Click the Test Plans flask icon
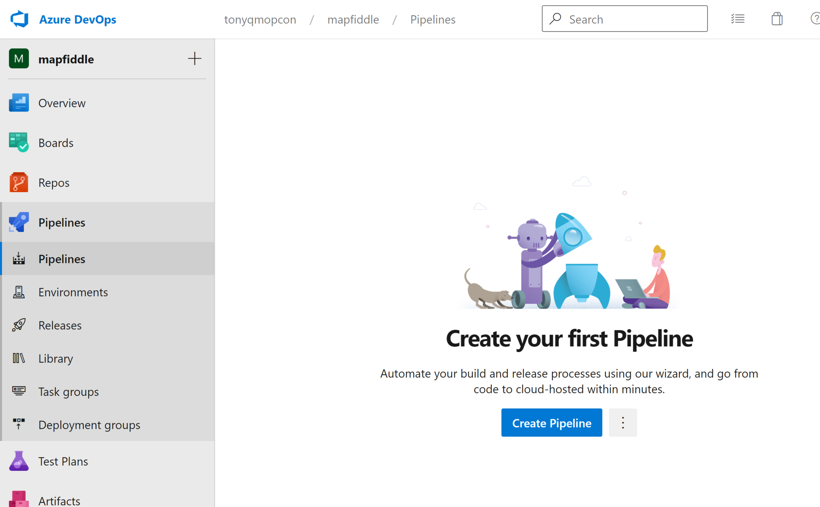 [18, 461]
